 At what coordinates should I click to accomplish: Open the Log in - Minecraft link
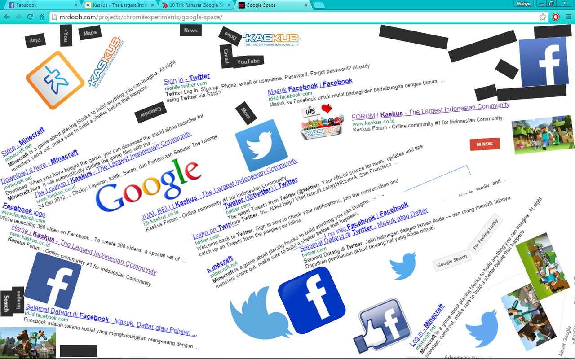[426, 325]
